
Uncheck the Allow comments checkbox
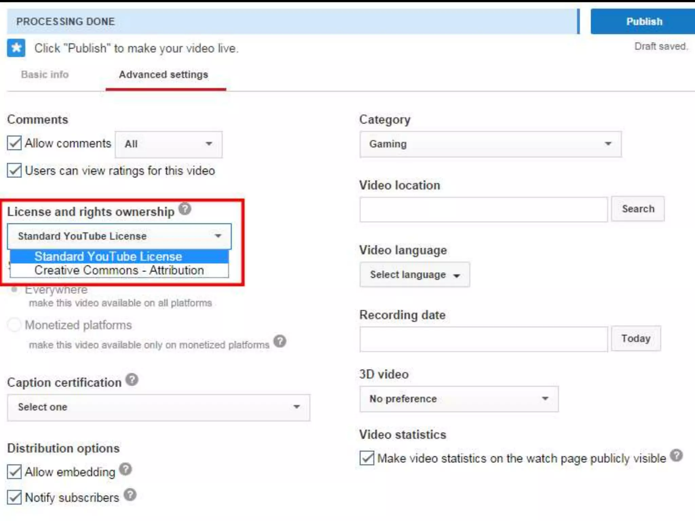coord(14,143)
